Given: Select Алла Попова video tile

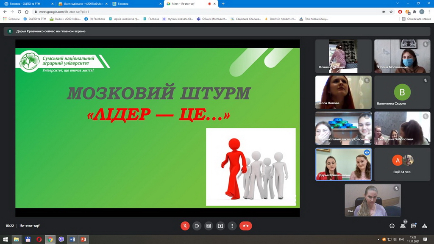Looking at the screenshot, I should pyautogui.click(x=343, y=92).
